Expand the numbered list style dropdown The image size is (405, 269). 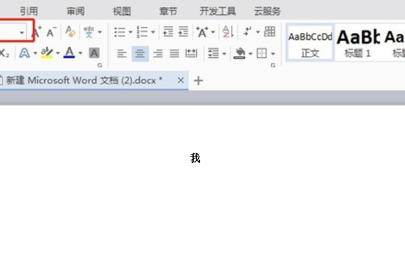[153, 32]
